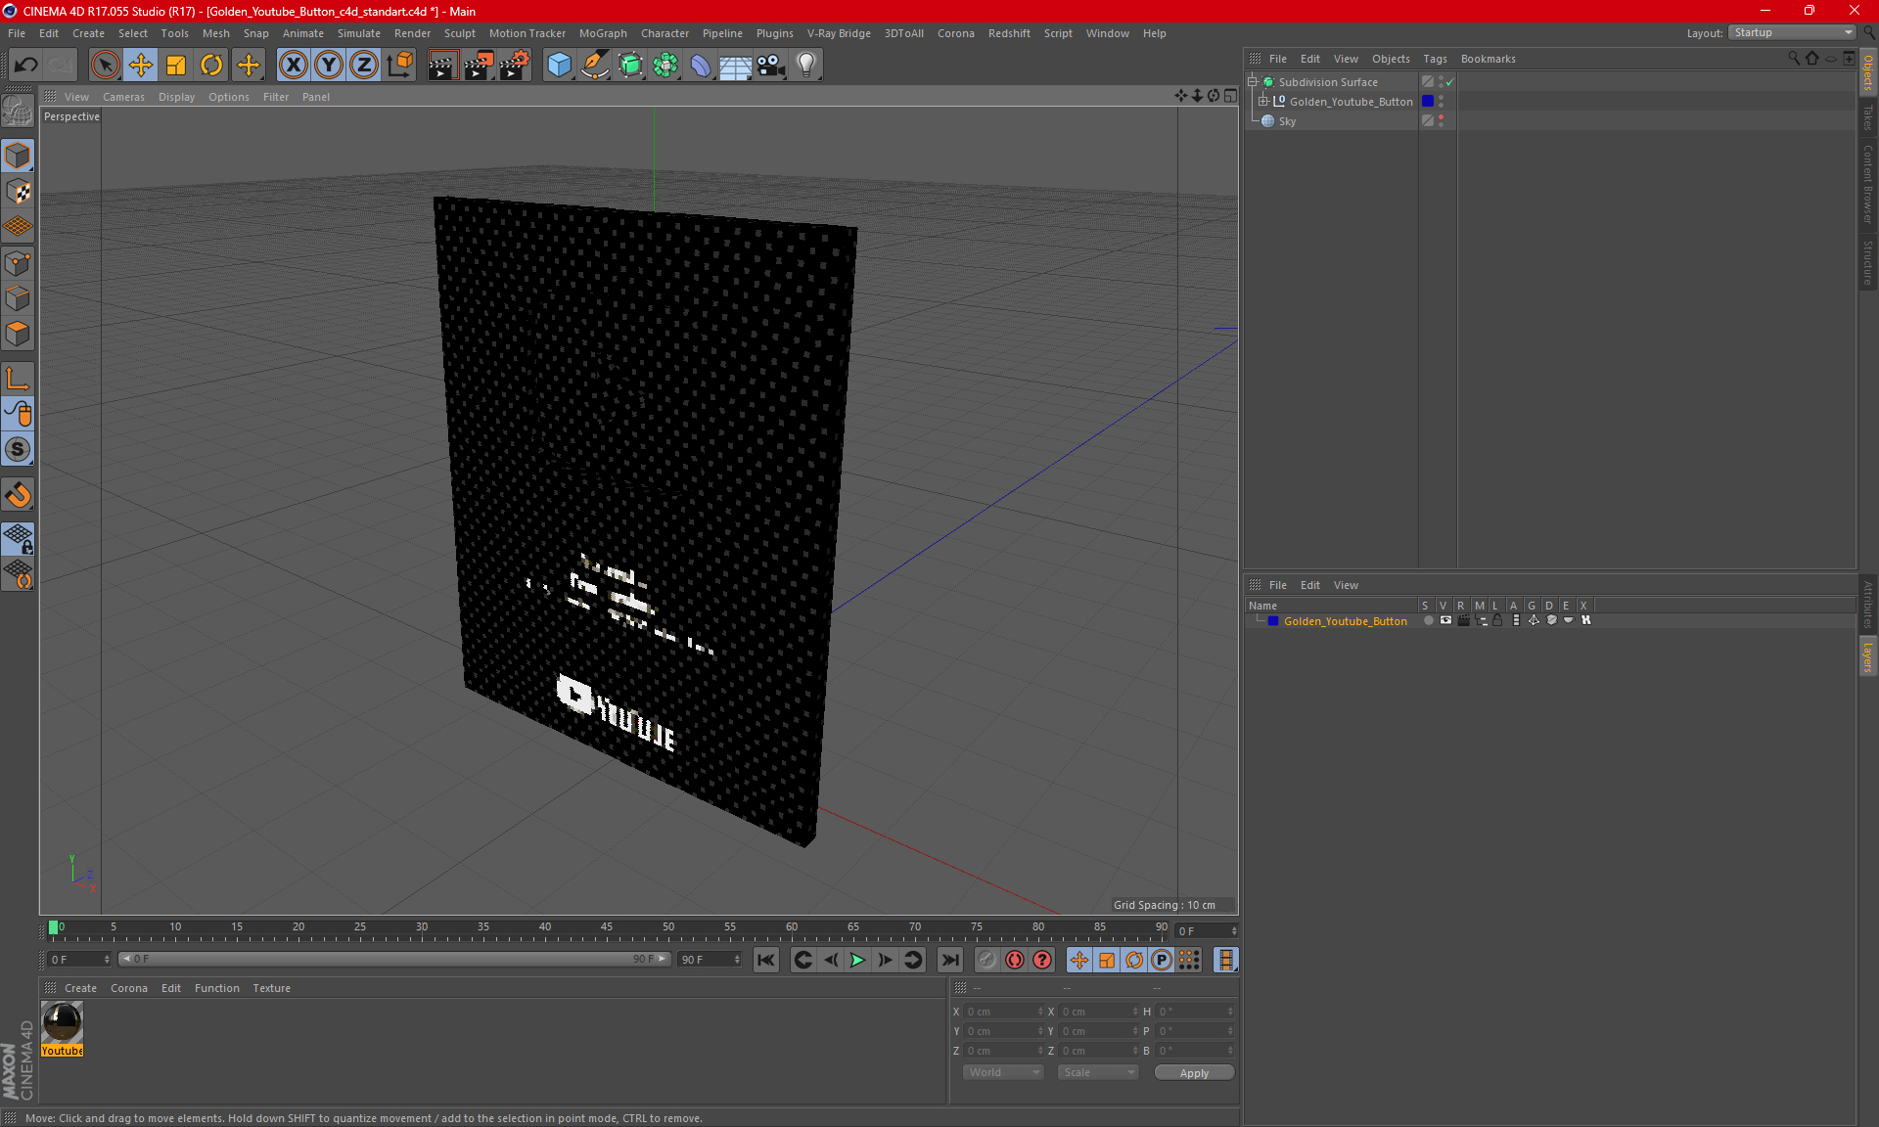Open viewport Cameras menu

(123, 97)
